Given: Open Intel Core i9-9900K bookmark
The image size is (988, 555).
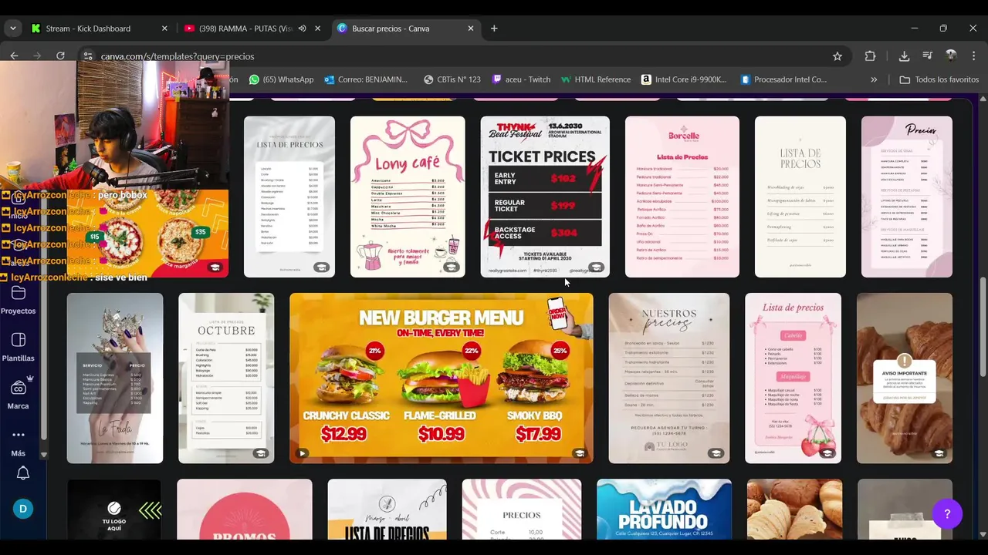Looking at the screenshot, I should 685,79.
